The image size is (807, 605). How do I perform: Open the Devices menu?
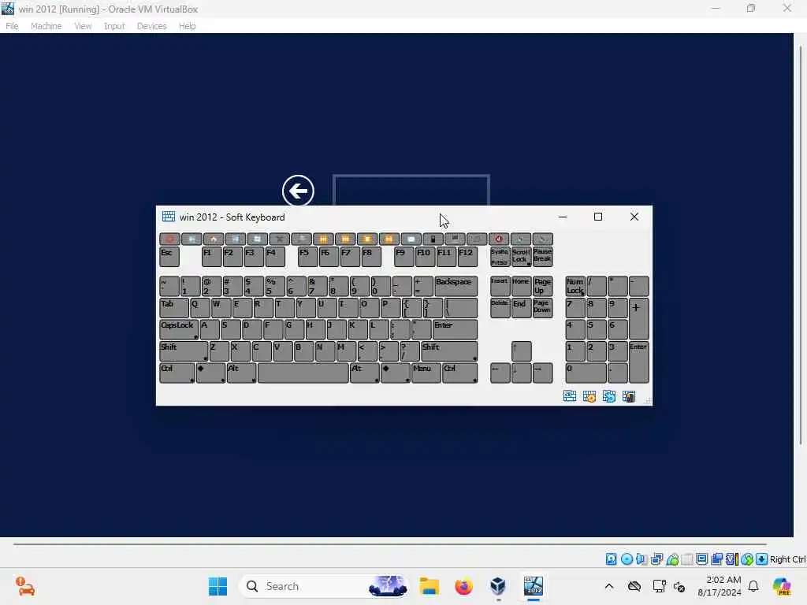pyautogui.click(x=151, y=26)
